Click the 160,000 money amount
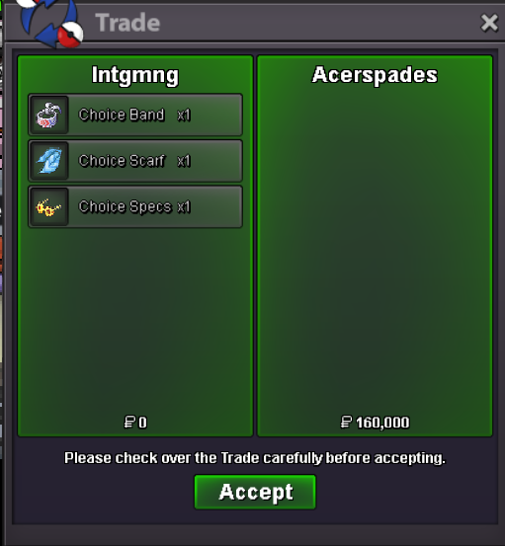 coord(382,423)
